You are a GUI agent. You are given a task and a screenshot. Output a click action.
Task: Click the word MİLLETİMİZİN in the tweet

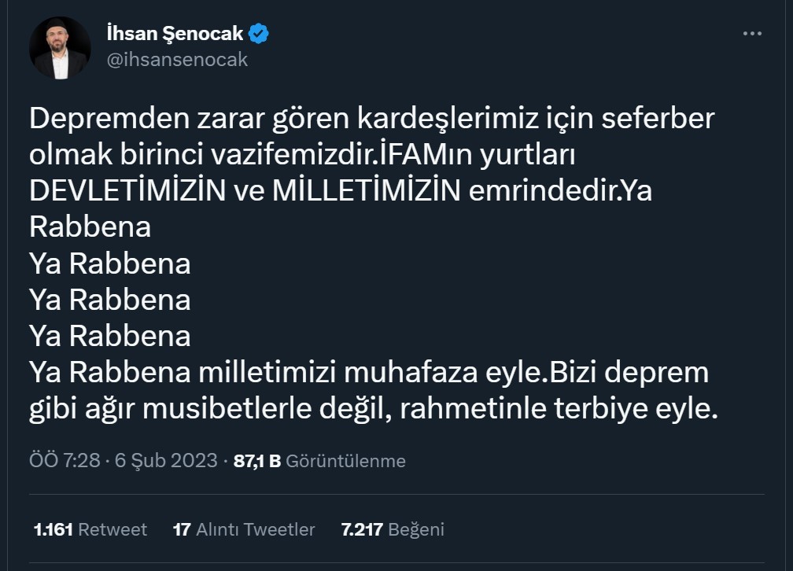click(366, 191)
